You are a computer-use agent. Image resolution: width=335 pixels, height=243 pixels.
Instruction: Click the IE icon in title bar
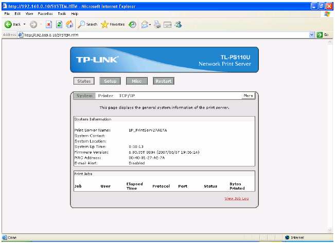(x=5, y=6)
